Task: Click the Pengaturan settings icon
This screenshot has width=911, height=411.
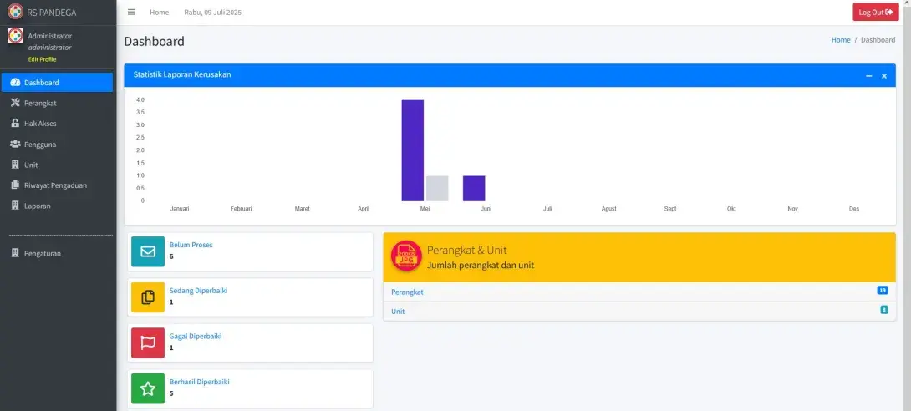Action: 15,253
